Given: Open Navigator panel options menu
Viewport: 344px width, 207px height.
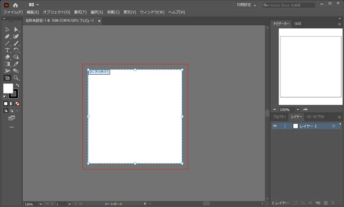Looking at the screenshot, I should (339, 24).
